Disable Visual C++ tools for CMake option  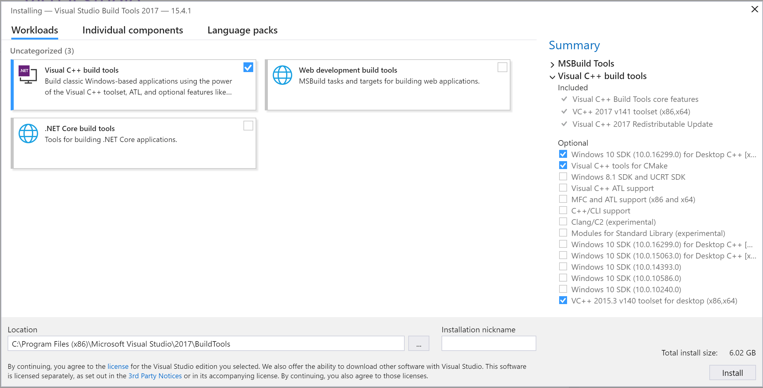[563, 166]
